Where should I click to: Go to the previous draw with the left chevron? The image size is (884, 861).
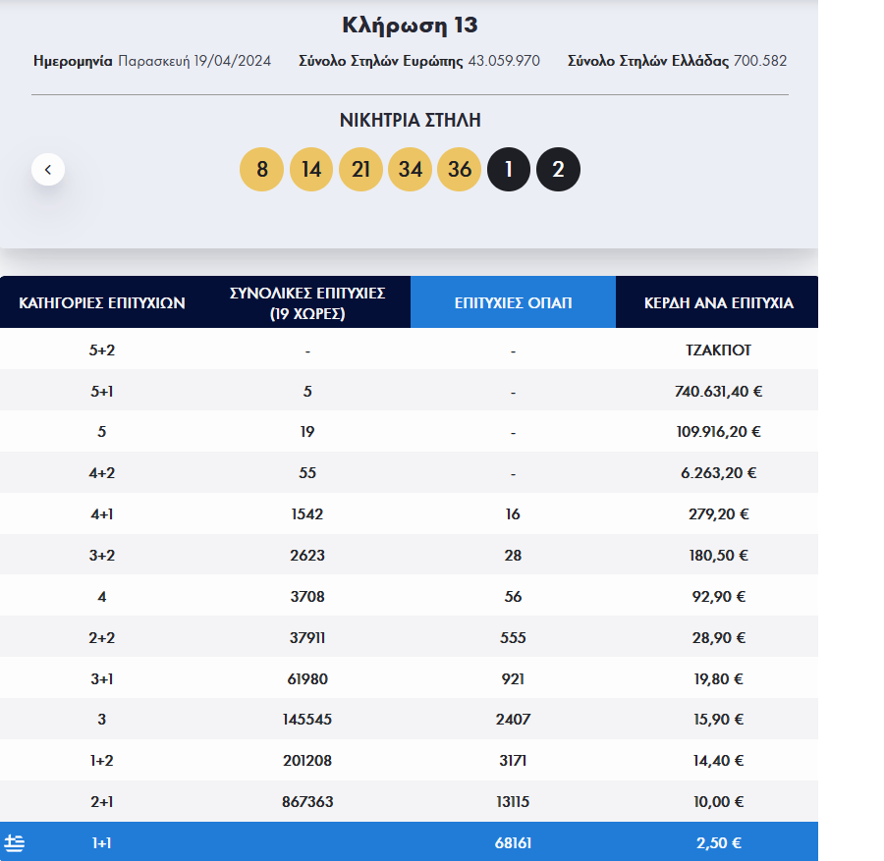point(48,170)
